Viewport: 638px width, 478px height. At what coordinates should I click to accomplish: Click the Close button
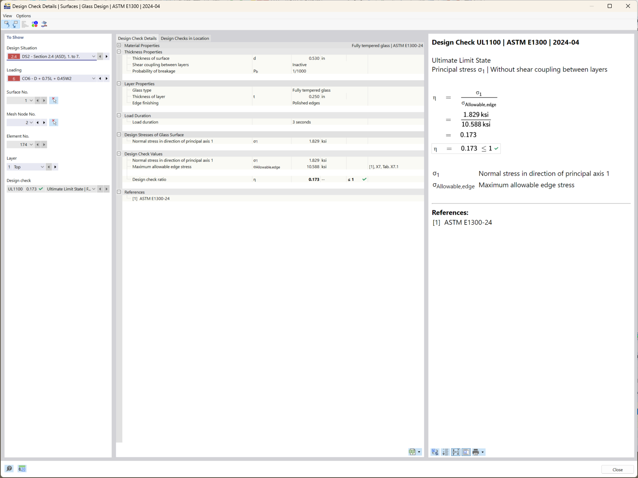617,469
